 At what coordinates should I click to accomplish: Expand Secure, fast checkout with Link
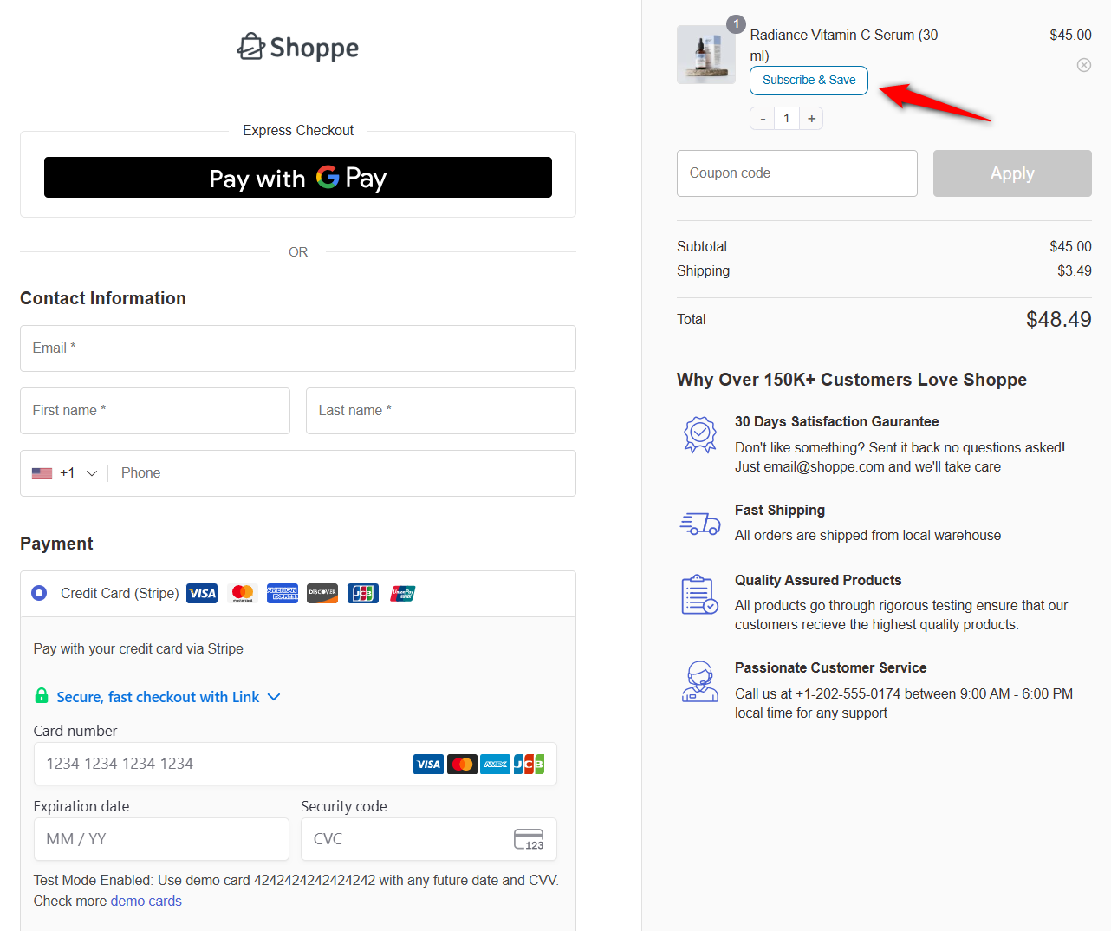point(274,696)
